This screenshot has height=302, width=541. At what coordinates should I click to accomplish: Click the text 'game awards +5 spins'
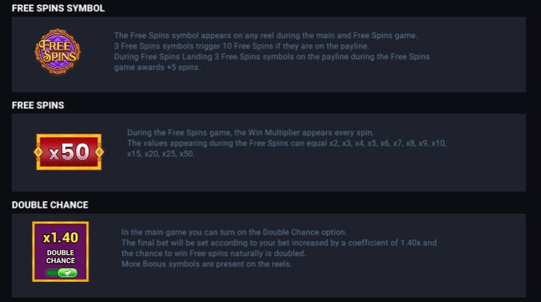[x=157, y=68]
